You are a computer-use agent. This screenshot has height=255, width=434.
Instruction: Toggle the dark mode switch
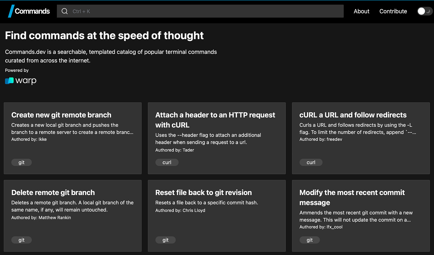point(424,11)
